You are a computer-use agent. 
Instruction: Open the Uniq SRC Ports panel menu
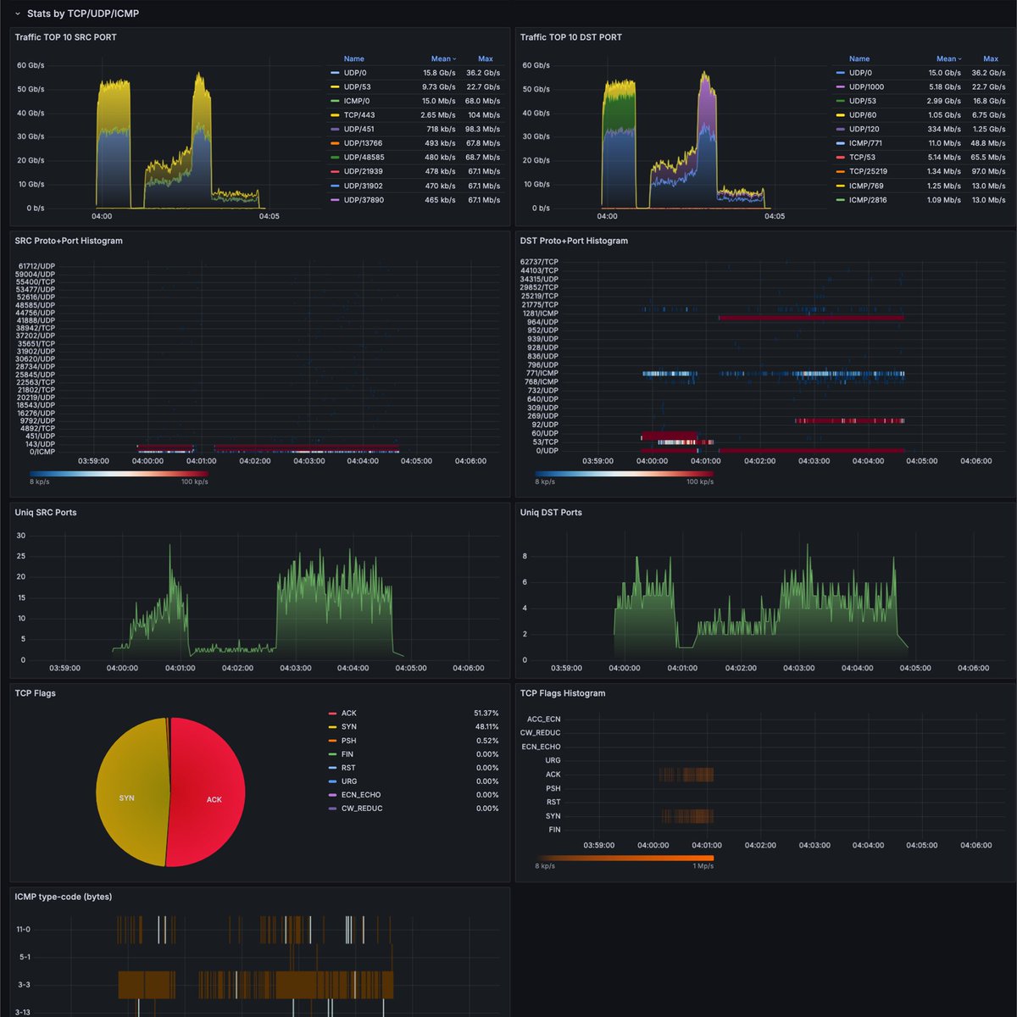45,513
